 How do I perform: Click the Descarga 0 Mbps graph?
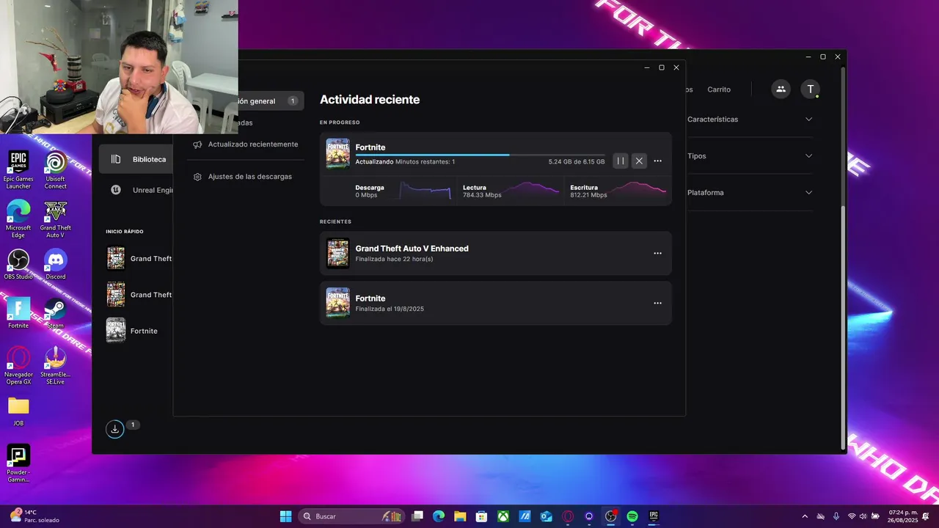pyautogui.click(x=425, y=191)
